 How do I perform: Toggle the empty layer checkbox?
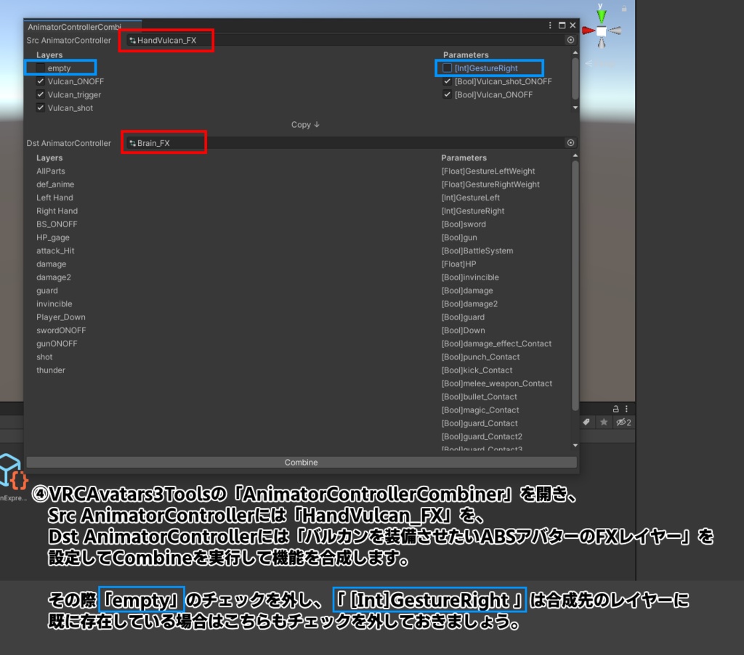41,68
